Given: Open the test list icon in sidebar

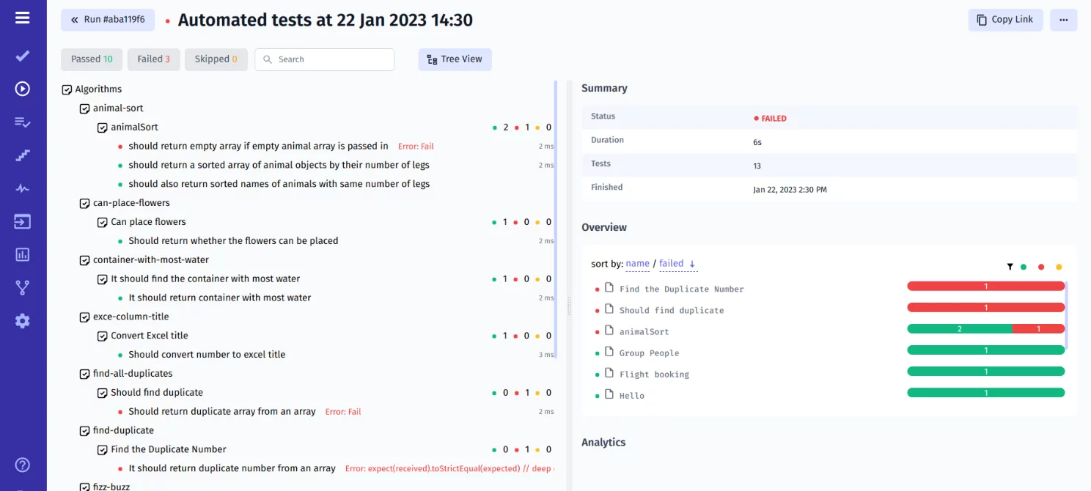Looking at the screenshot, I should click(x=22, y=122).
